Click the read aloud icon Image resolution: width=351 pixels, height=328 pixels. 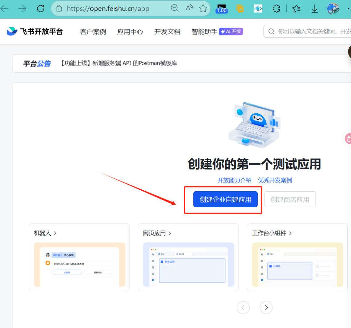(x=189, y=8)
